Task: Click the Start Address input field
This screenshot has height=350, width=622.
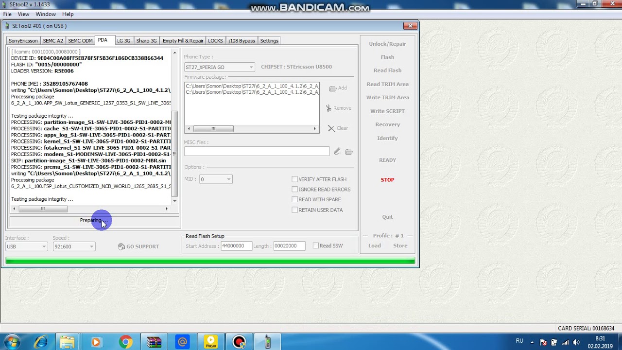Action: (x=236, y=246)
